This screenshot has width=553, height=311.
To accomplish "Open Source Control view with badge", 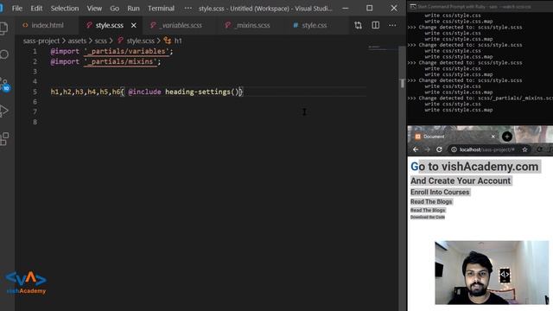I will pos(5,84).
